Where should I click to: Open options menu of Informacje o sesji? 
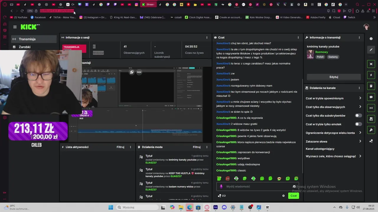pyautogui.click(x=207, y=37)
